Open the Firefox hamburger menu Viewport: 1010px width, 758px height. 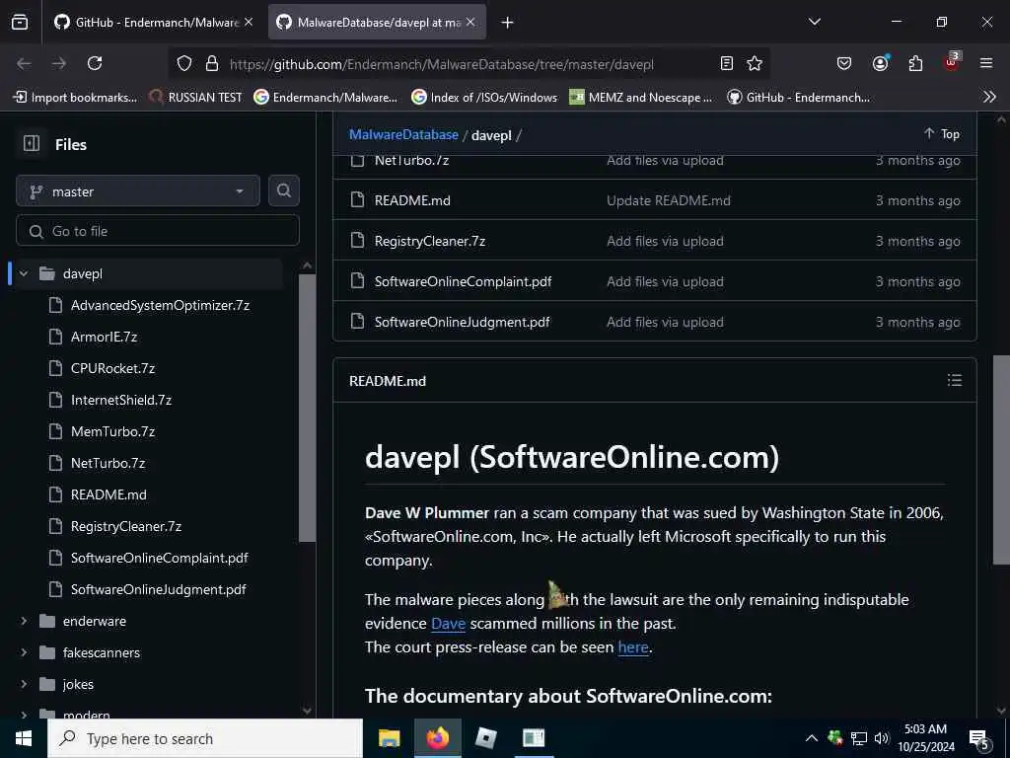click(x=986, y=63)
